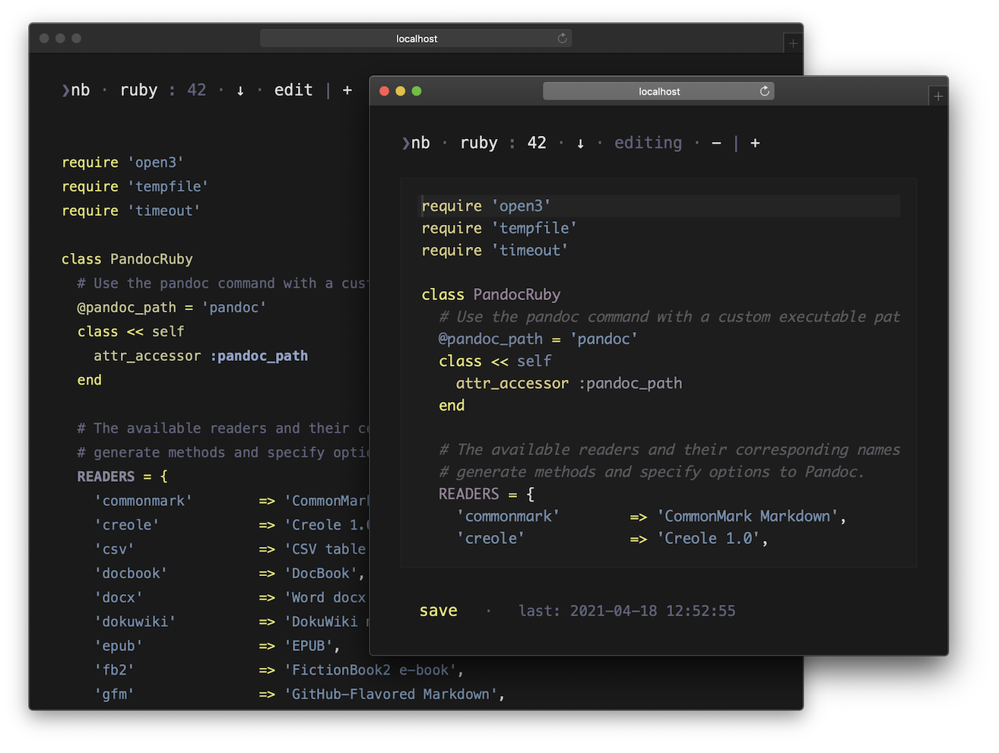
Task: Click 'docx' key in back window
Action: pyautogui.click(x=119, y=598)
